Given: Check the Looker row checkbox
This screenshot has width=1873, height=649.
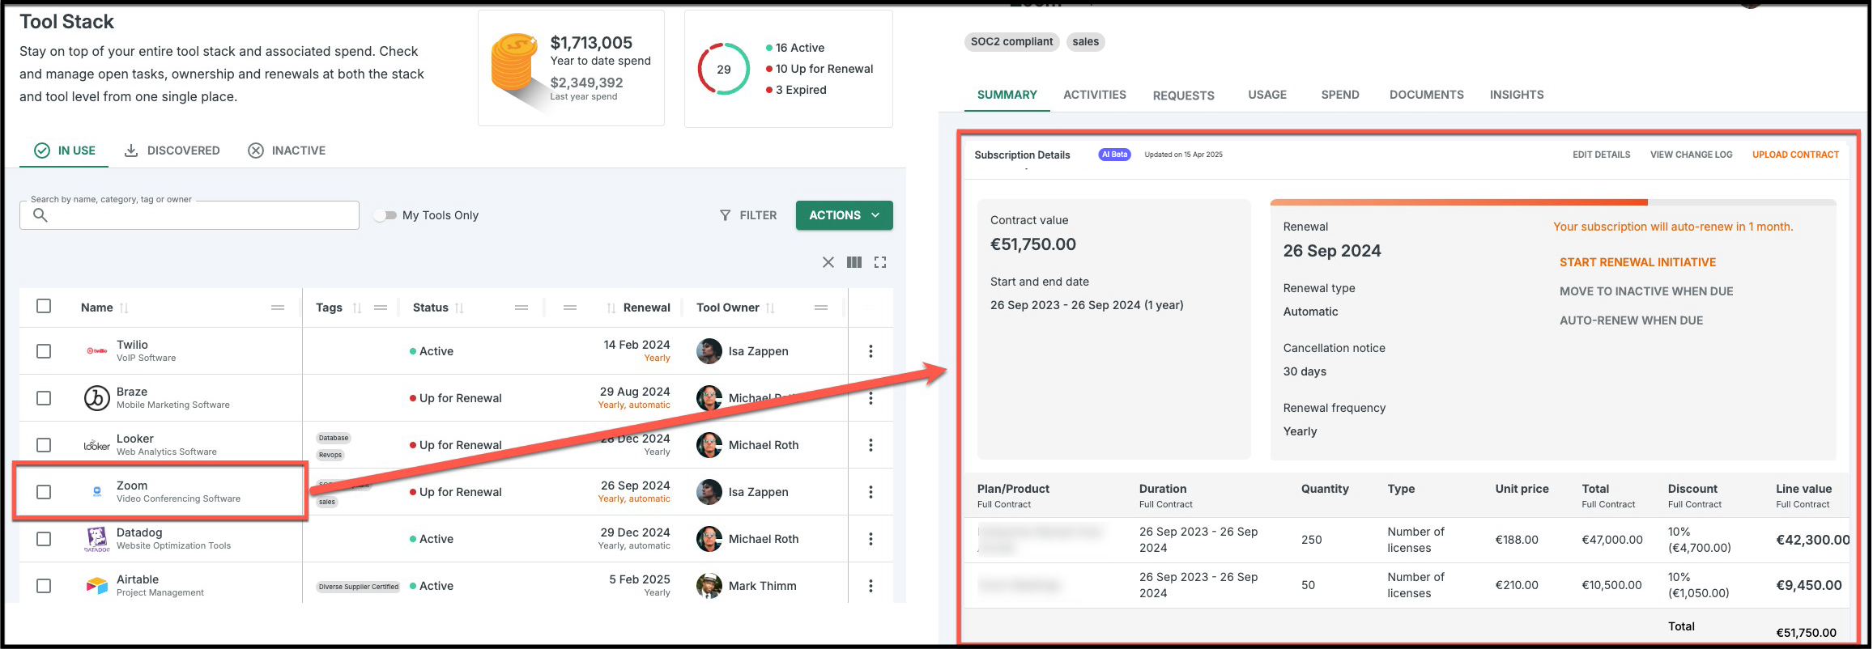Looking at the screenshot, I should click(44, 445).
